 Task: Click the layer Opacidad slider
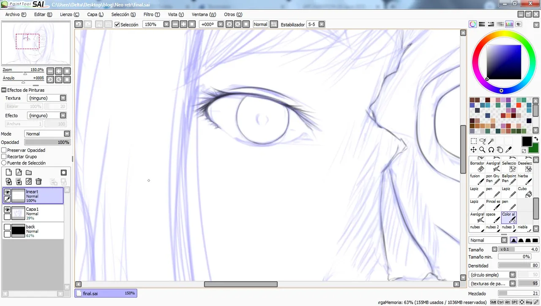pyautogui.click(x=47, y=142)
